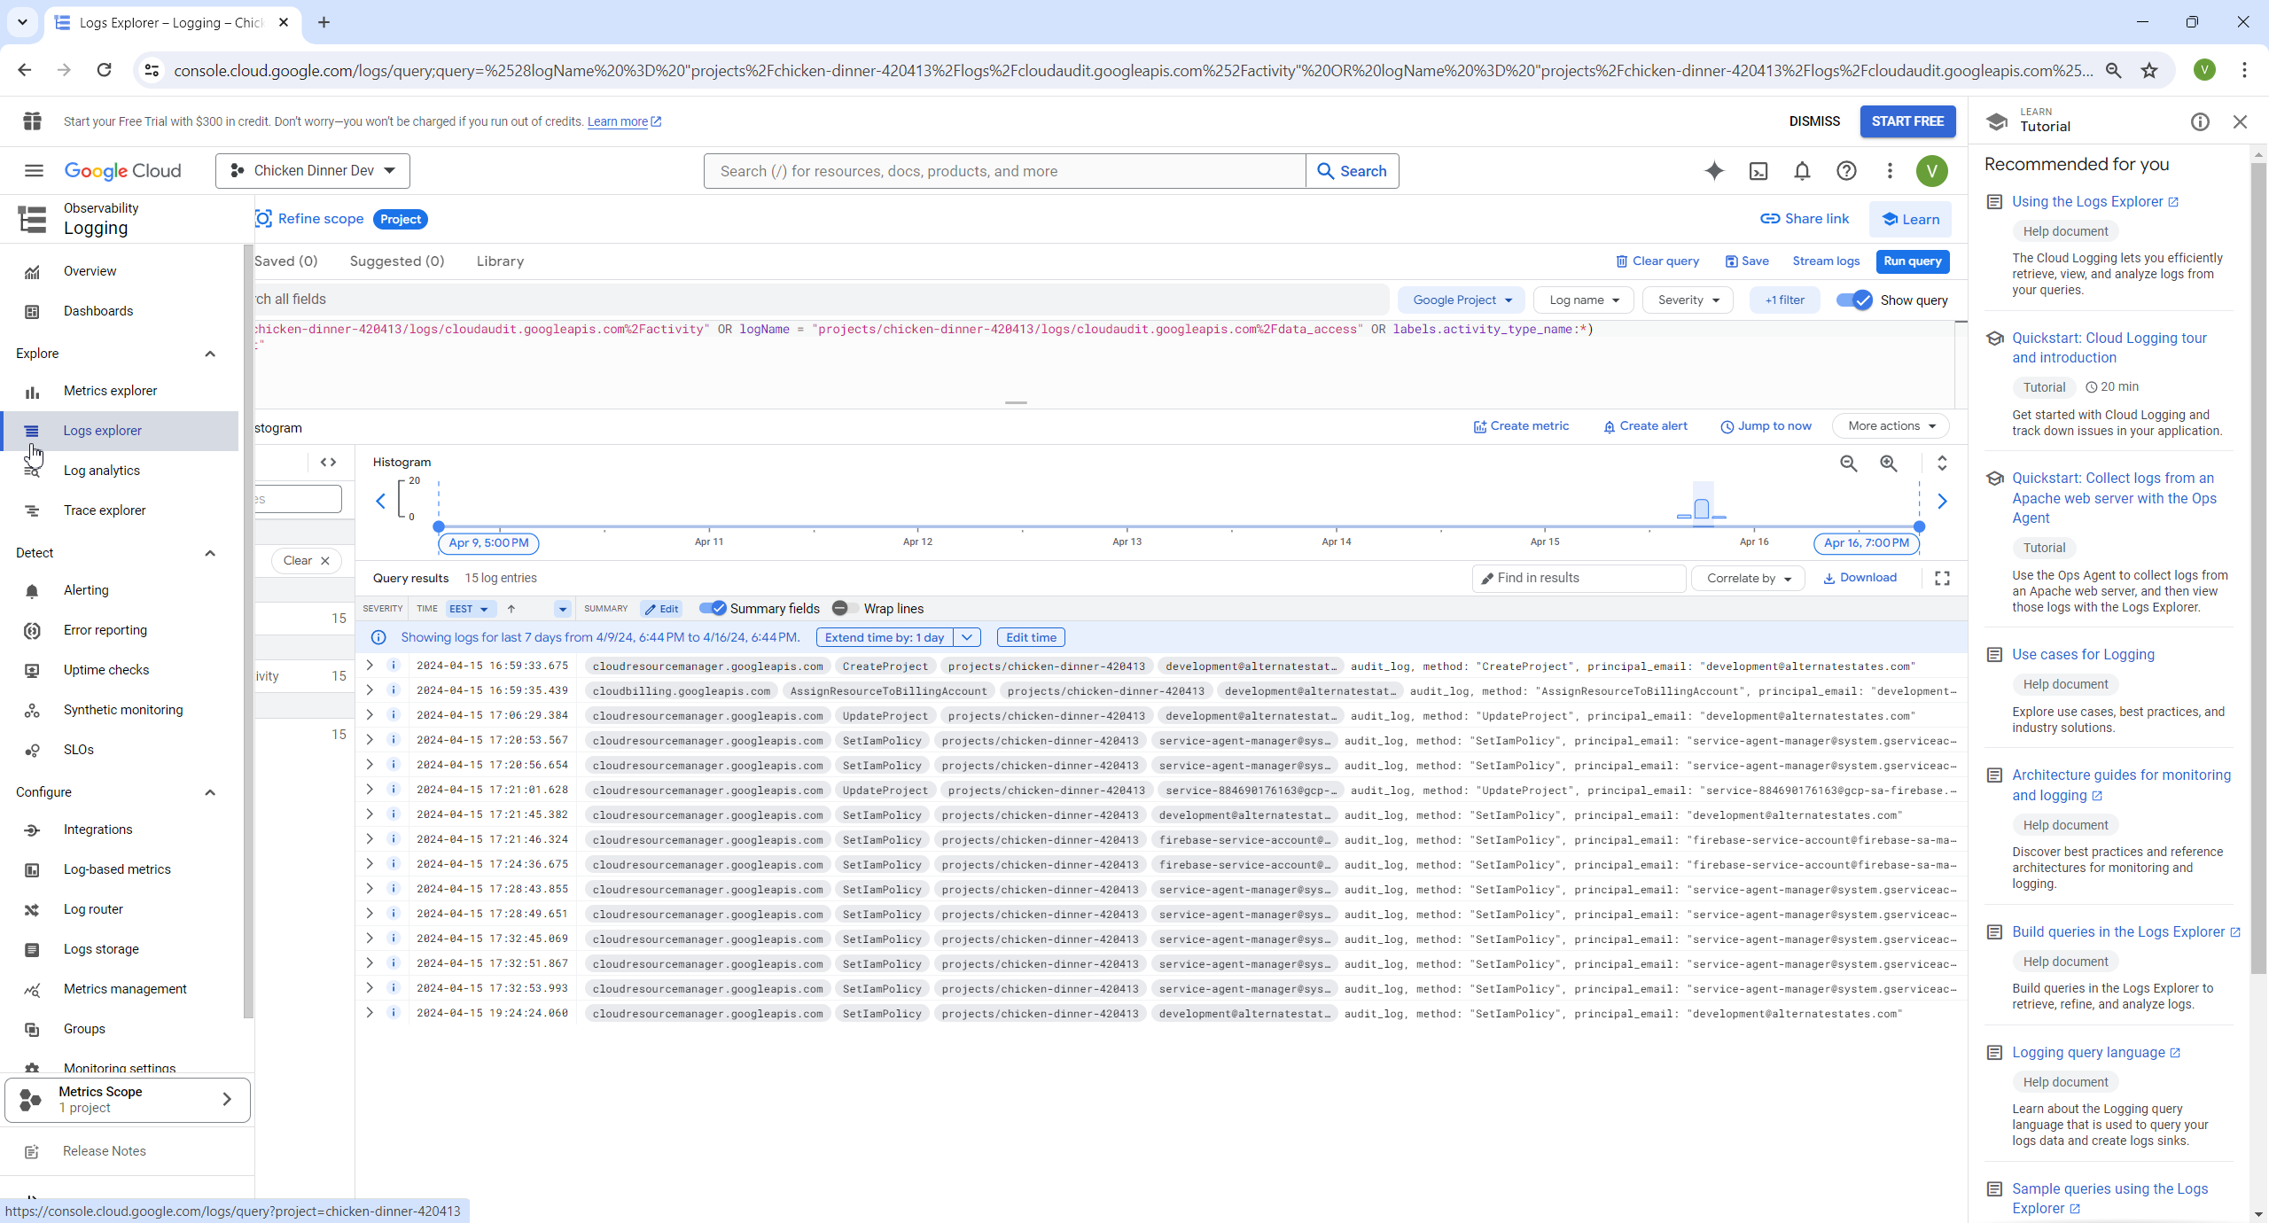Open Log analytics in the sidebar

(x=102, y=471)
